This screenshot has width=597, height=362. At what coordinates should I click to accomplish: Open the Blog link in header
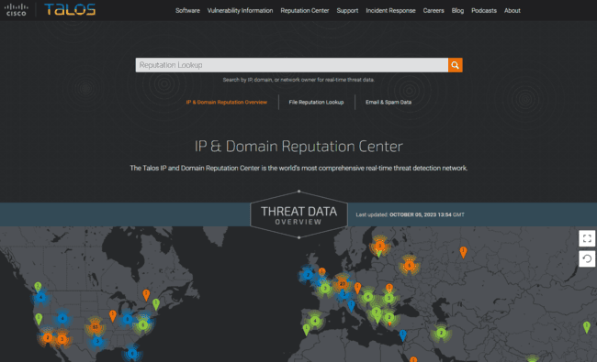pos(457,11)
